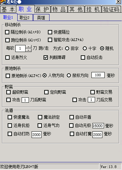Enable 智能攻击 (ALT+A) checkbox
This screenshot has width=122, height=170.
click(50, 40)
